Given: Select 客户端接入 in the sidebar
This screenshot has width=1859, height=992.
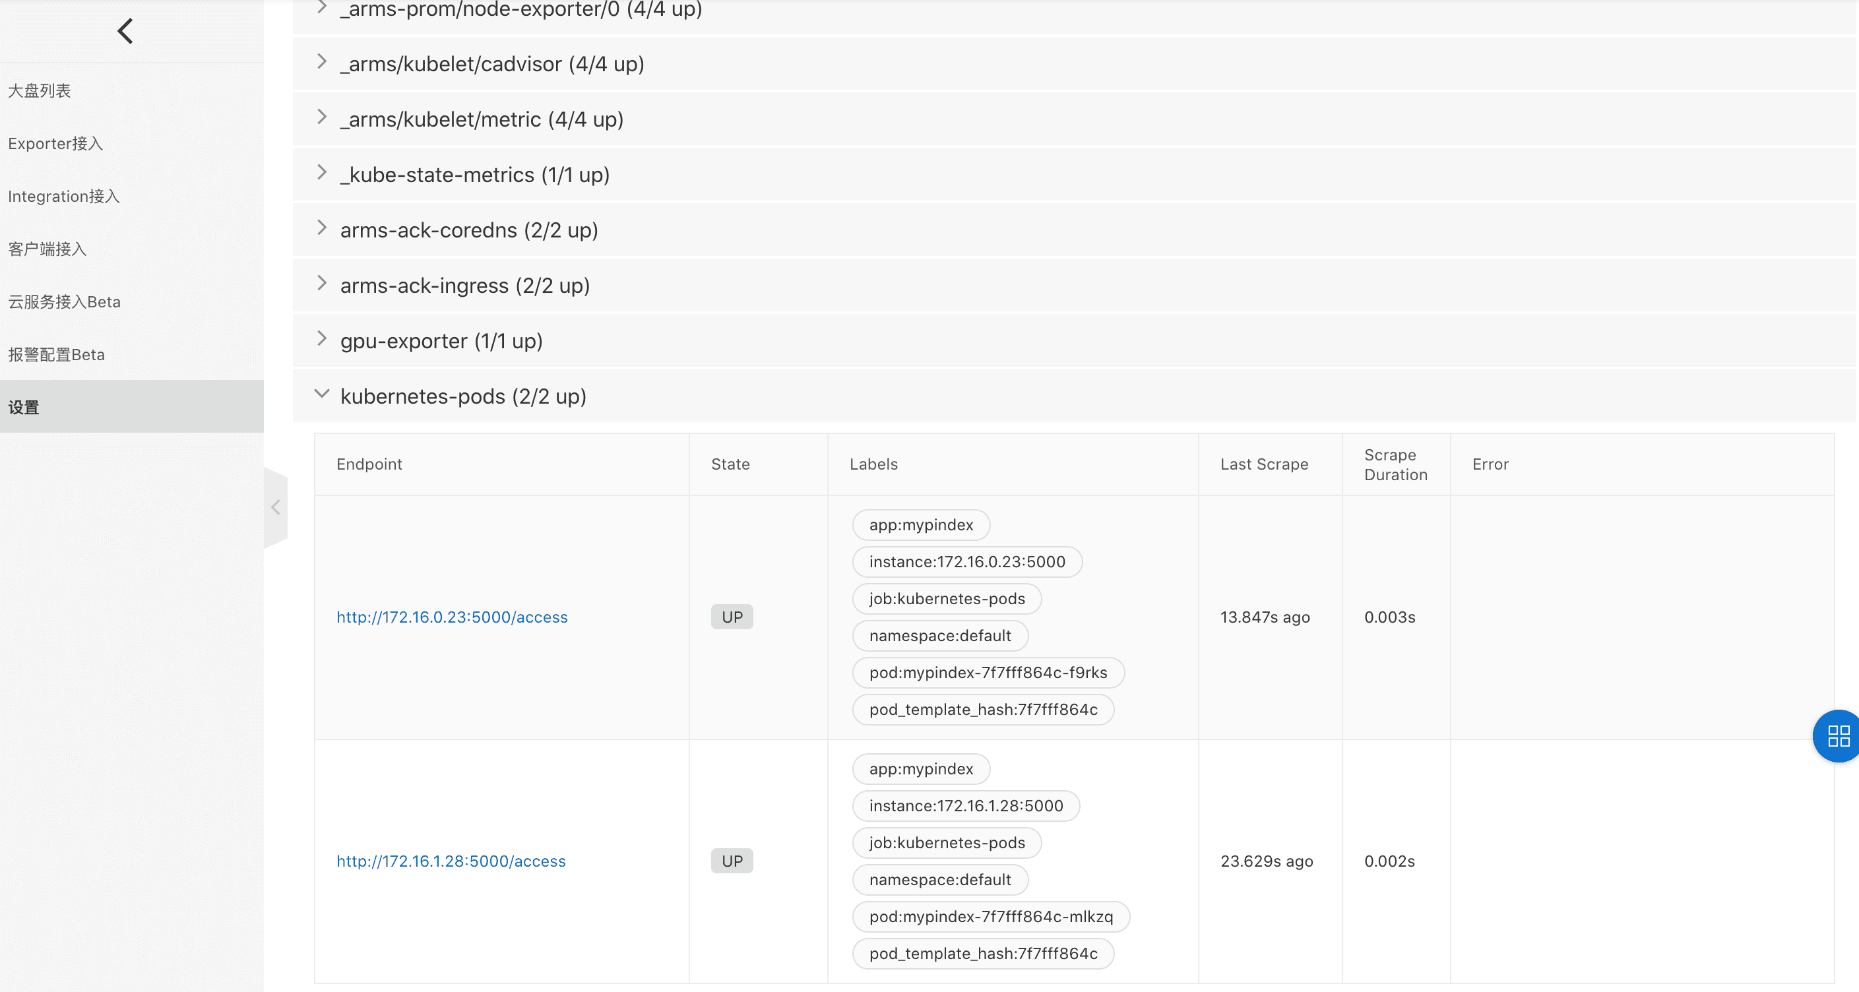Looking at the screenshot, I should tap(47, 249).
